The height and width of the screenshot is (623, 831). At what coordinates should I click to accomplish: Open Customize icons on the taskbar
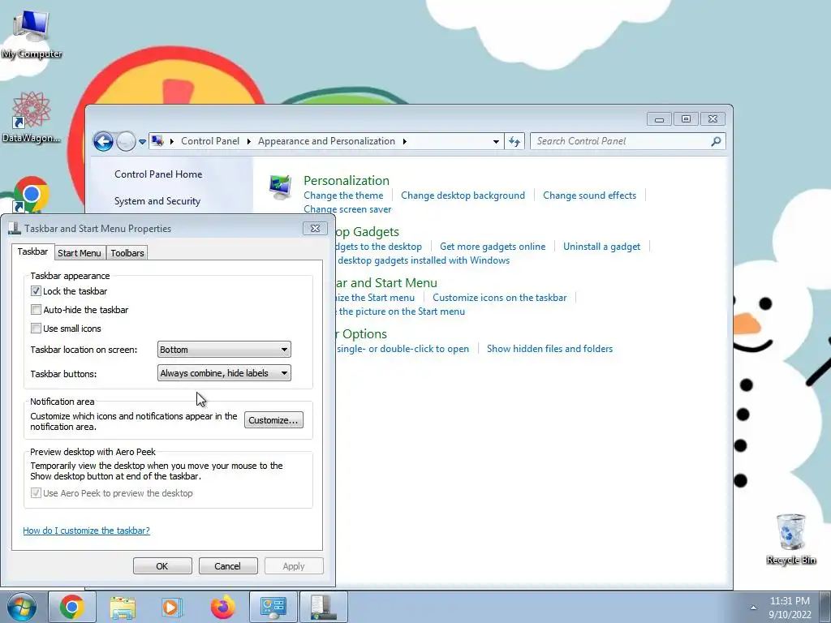click(499, 298)
